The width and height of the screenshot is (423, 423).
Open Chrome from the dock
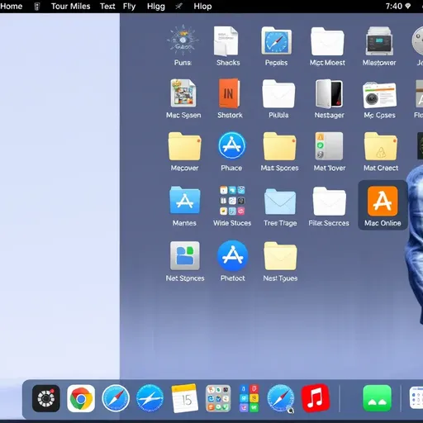point(81,398)
